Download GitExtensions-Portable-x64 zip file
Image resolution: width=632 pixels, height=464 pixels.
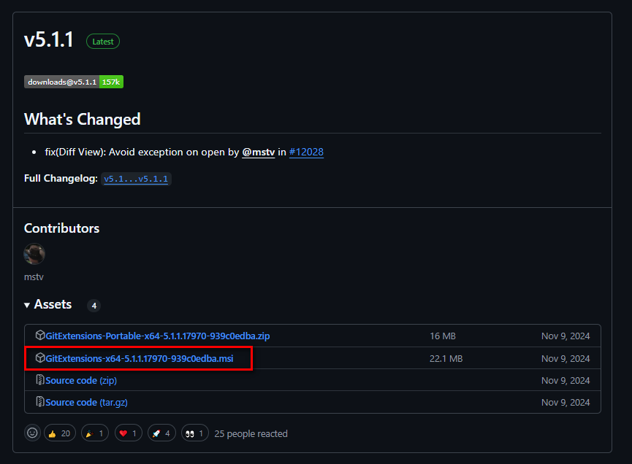coord(157,336)
